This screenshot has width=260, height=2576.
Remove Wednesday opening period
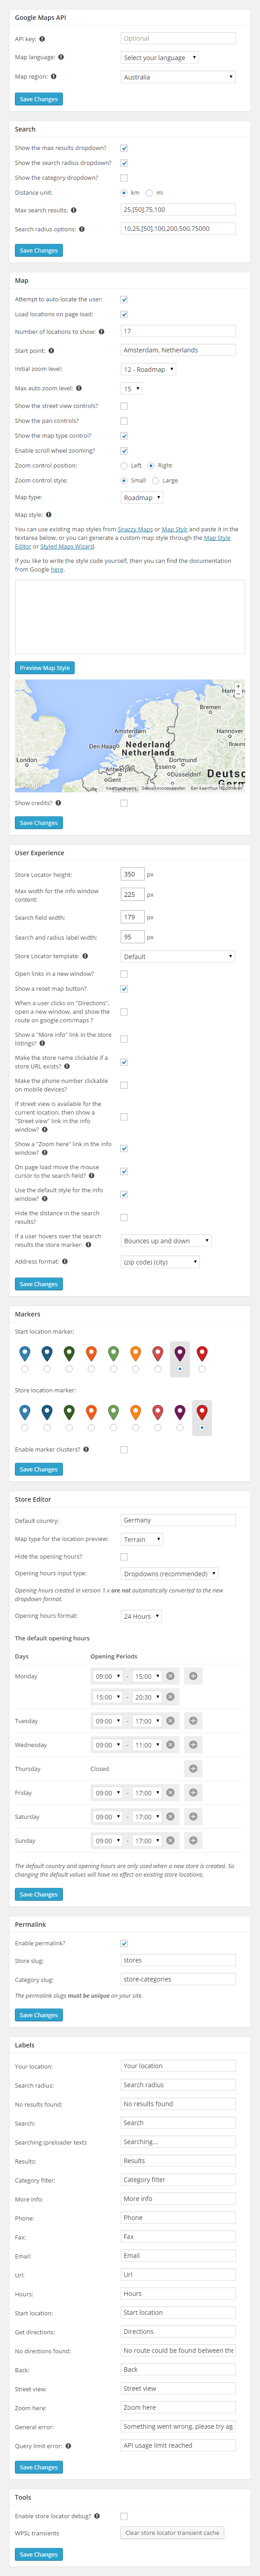pyautogui.click(x=170, y=1745)
